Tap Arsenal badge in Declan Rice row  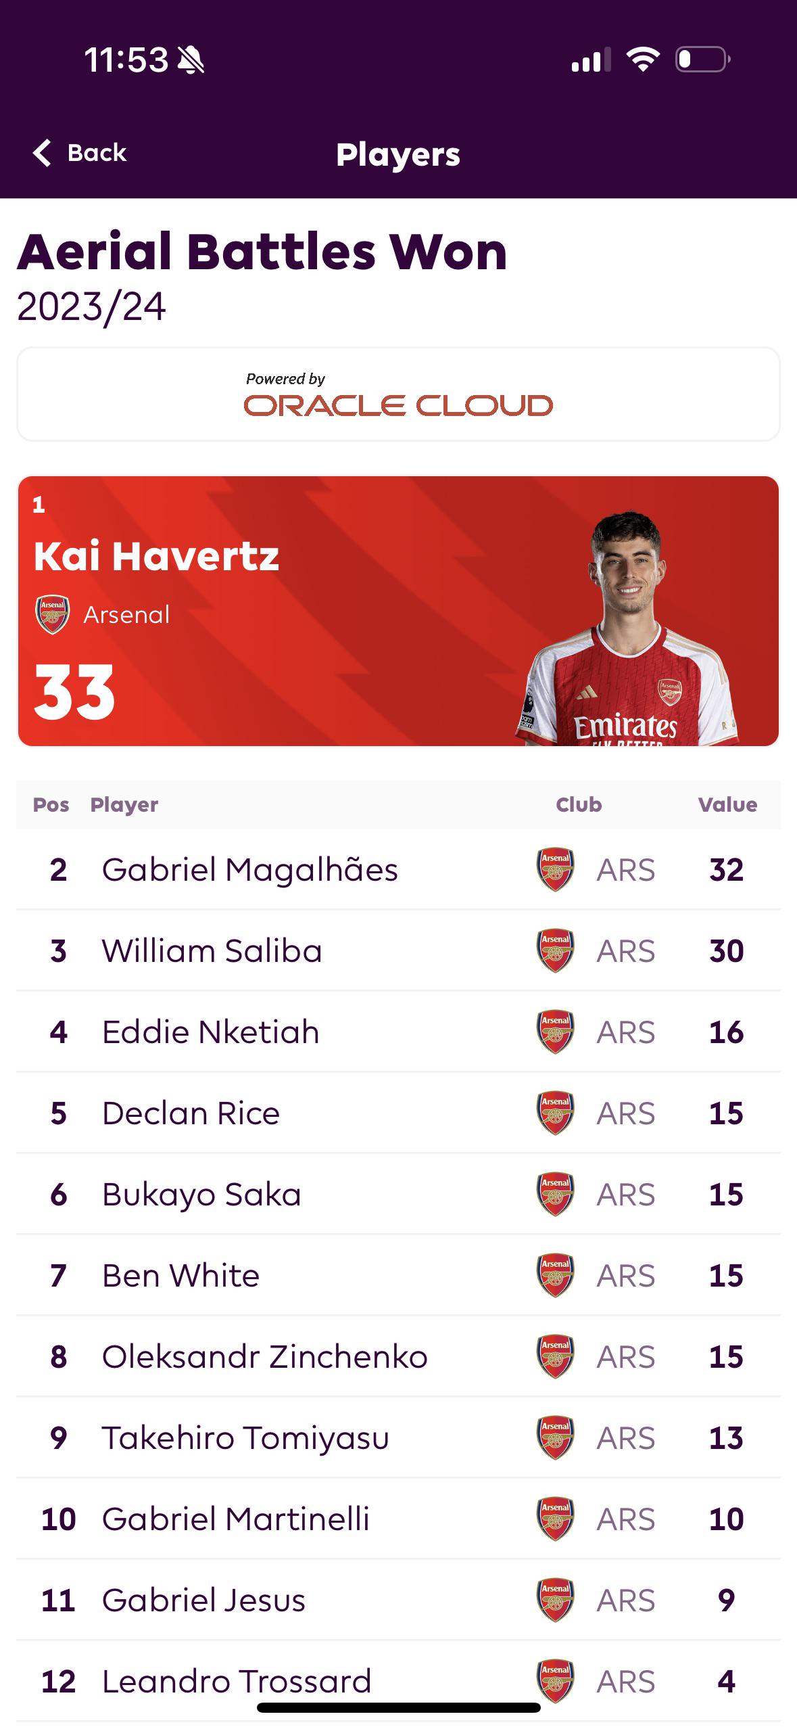[x=555, y=1113]
